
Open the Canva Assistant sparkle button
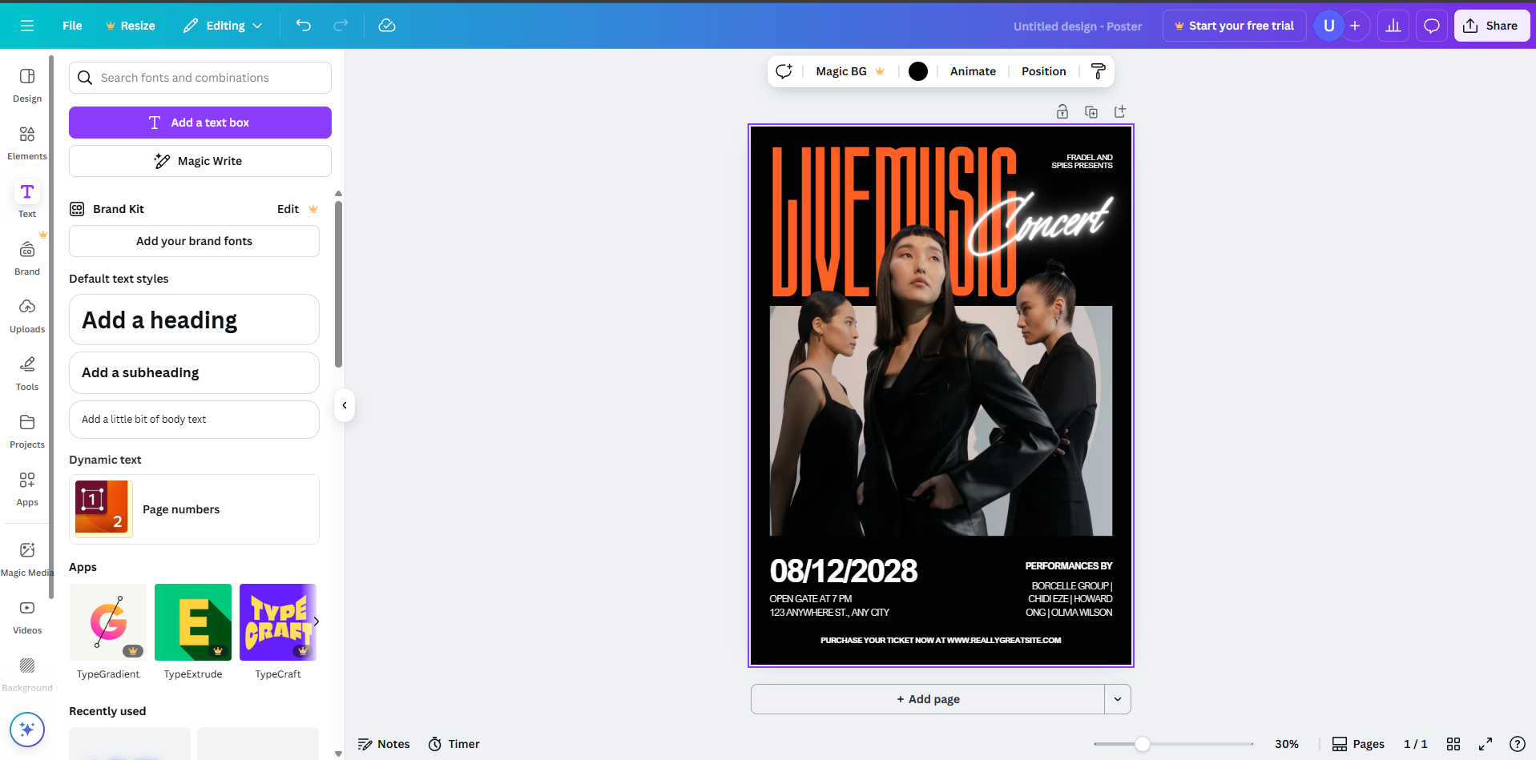(26, 730)
